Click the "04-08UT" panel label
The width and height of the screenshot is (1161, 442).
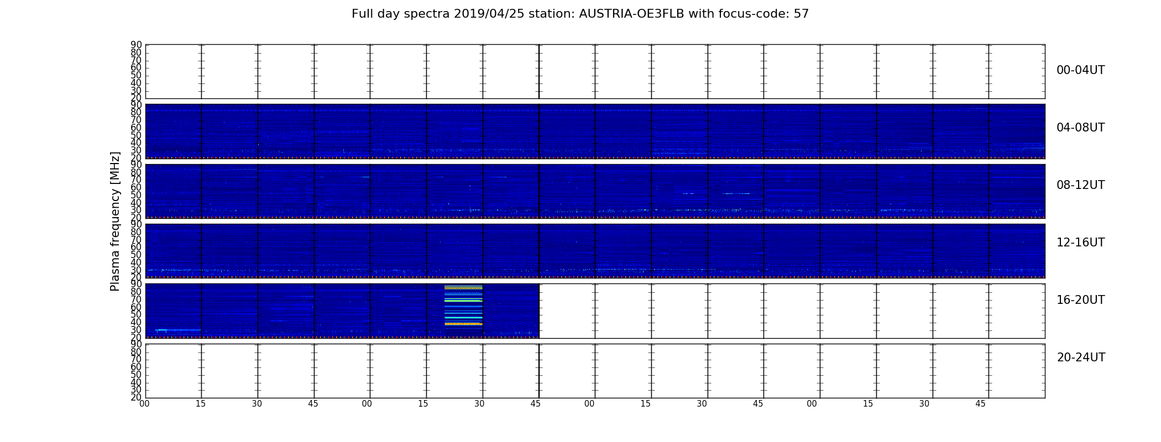[x=1080, y=128]
